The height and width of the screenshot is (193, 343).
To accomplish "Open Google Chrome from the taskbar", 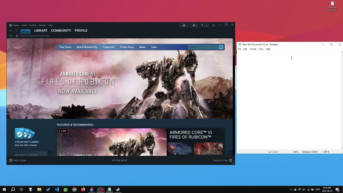I will click(74, 190).
